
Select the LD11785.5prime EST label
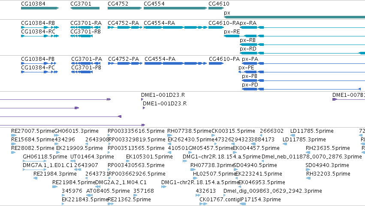[312, 131]
